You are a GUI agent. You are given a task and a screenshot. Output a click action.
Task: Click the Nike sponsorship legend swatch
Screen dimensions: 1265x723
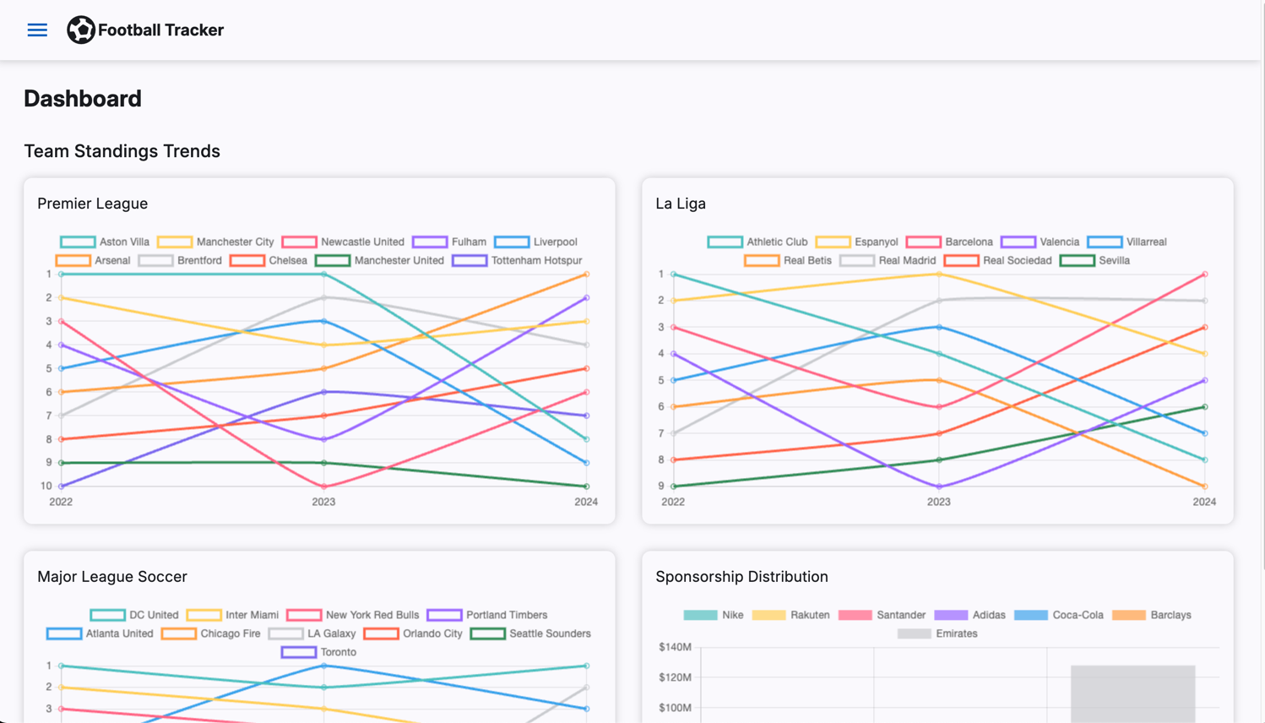(700, 616)
